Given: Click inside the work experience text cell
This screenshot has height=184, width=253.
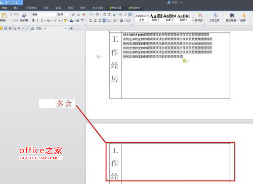Looking at the screenshot, I should click(176, 66).
